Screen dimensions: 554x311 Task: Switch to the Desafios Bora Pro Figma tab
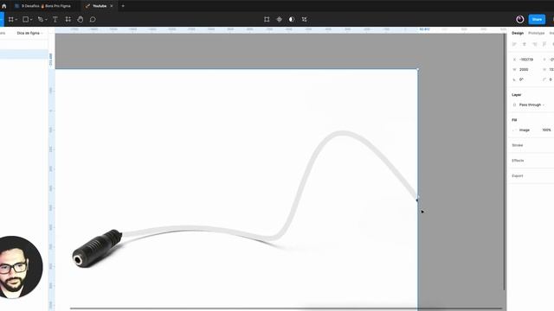click(42, 6)
